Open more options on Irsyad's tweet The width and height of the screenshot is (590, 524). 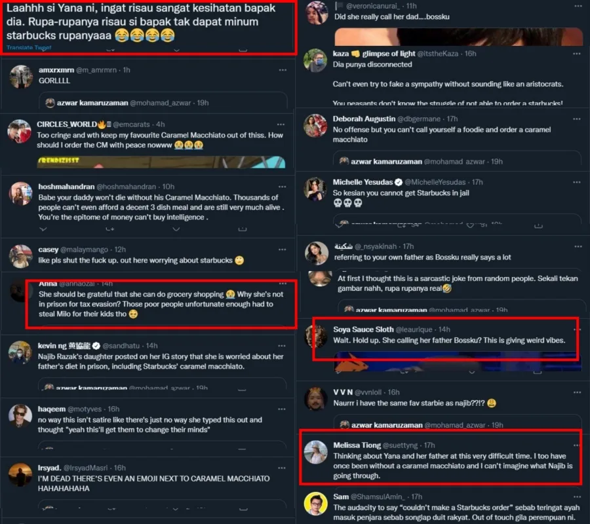tap(282, 468)
